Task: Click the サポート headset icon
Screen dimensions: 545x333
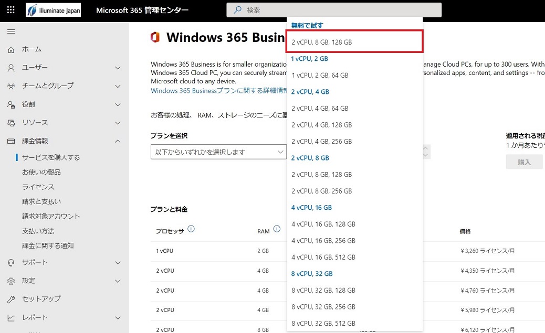Action: point(11,263)
